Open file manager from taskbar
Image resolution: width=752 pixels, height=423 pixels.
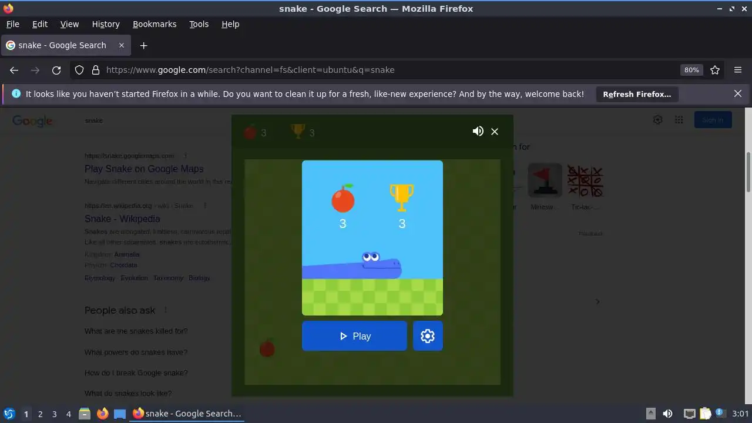[x=85, y=414]
